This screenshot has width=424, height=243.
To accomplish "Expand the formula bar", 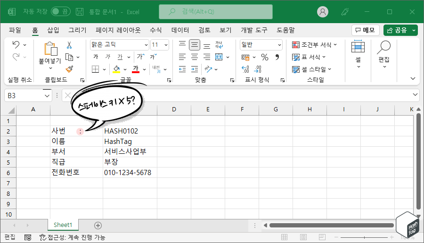I will pos(415,95).
